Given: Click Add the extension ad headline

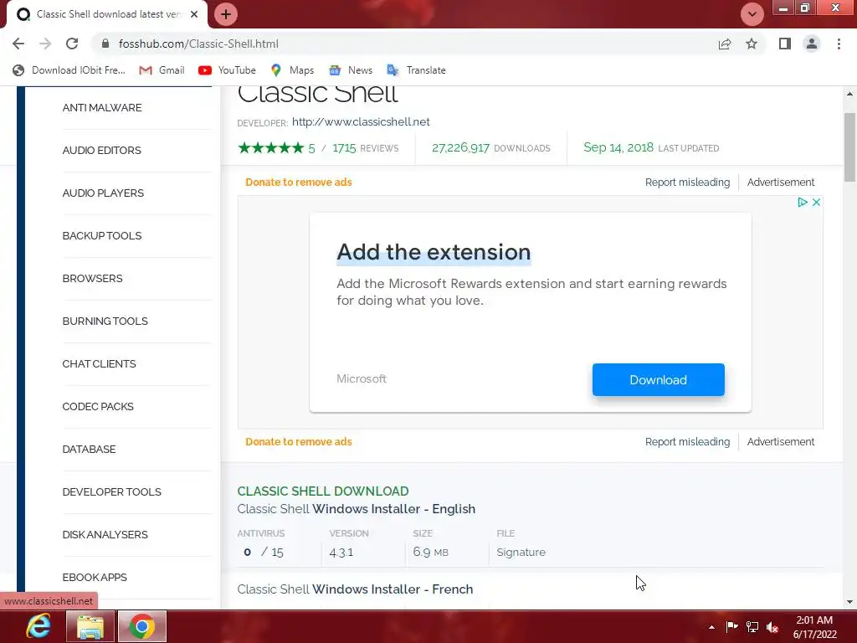Looking at the screenshot, I should click(434, 252).
